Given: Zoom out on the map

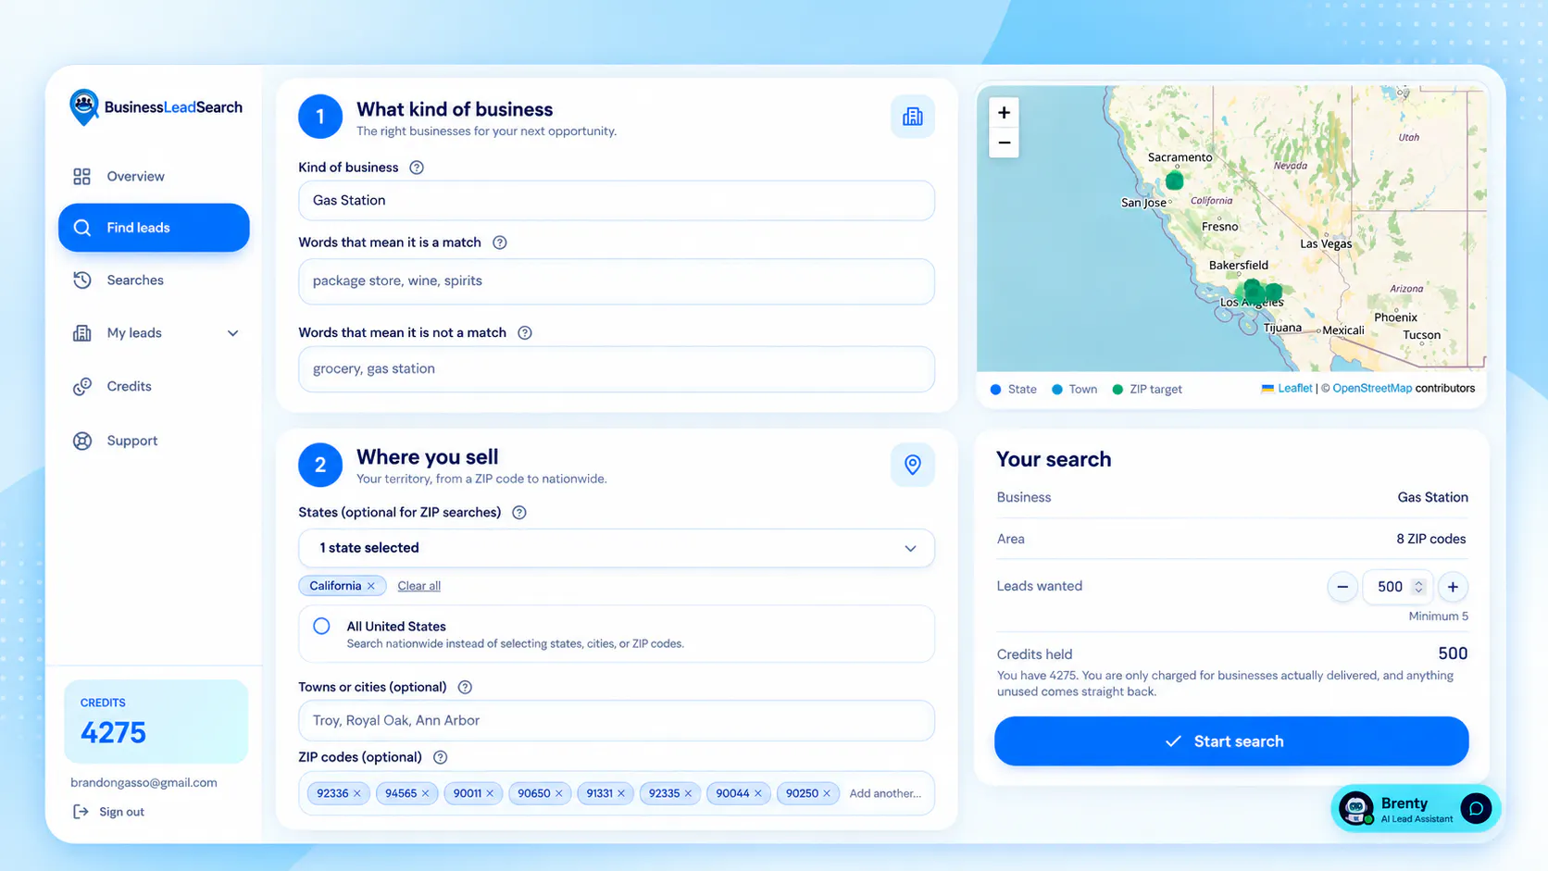Looking at the screenshot, I should pos(1004,143).
